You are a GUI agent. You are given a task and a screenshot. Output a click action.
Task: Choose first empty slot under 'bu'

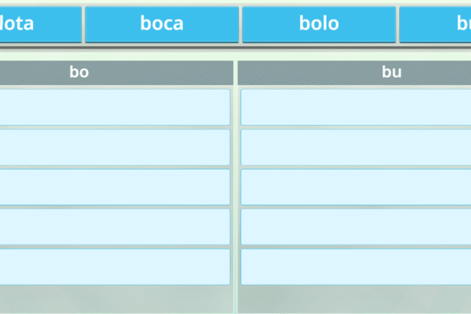[x=356, y=107]
